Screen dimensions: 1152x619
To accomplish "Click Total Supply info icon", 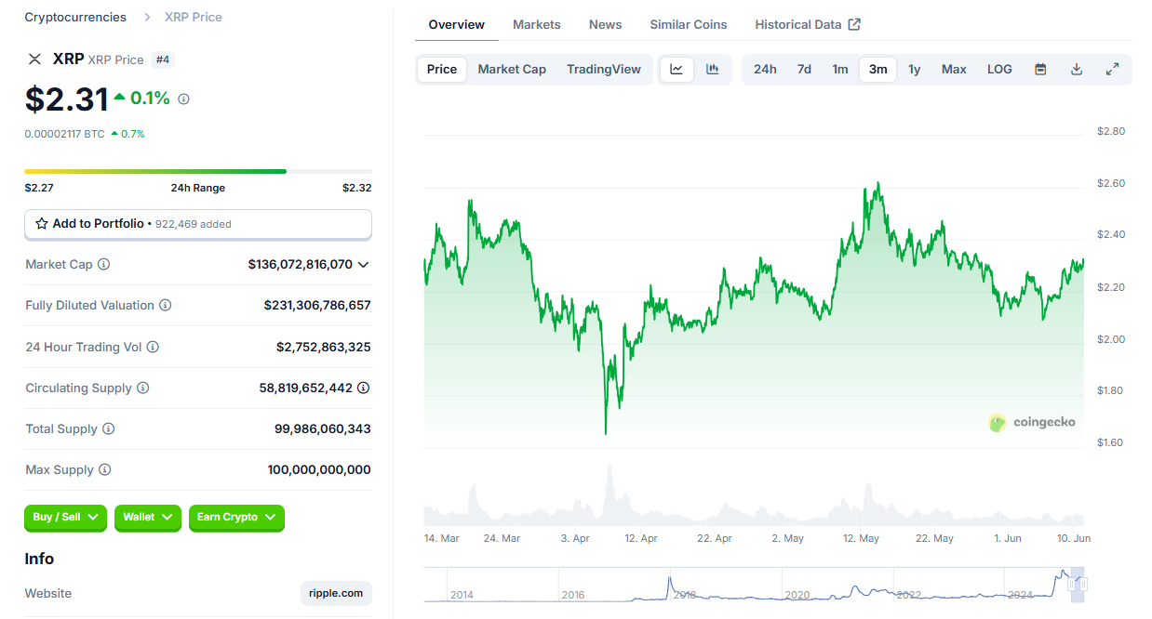I will (x=108, y=428).
